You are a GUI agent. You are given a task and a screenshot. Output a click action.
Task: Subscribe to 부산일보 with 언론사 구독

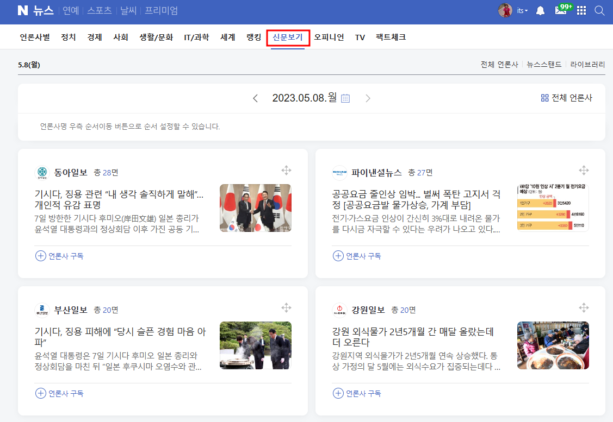click(59, 394)
